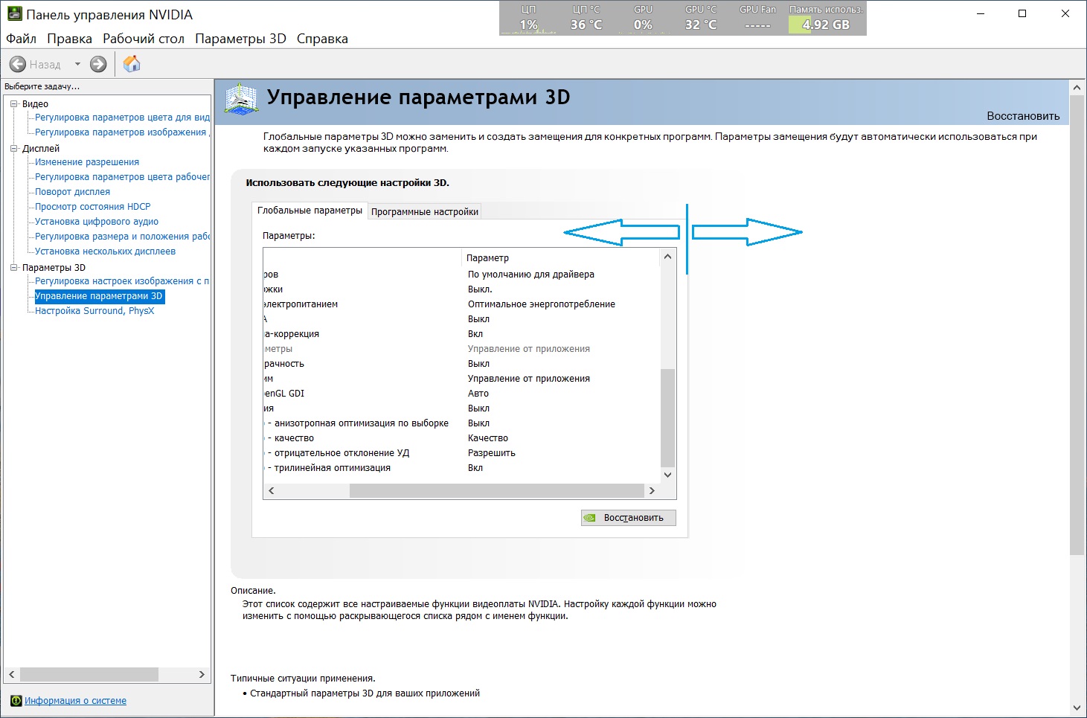1087x718 pixels.
Task: Click the system information icon
Action: click(x=16, y=701)
